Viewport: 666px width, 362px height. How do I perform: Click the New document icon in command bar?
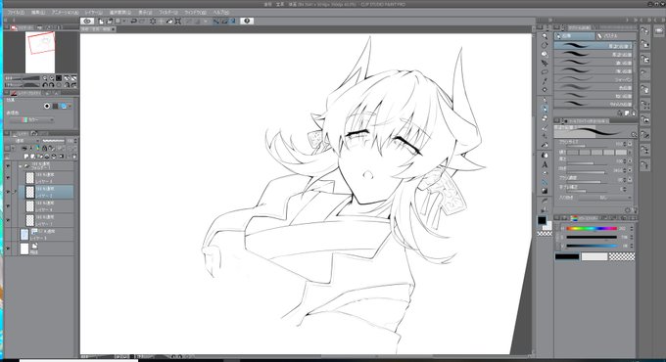(x=101, y=21)
